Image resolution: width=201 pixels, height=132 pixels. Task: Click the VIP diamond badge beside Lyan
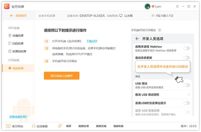pos(153,6)
